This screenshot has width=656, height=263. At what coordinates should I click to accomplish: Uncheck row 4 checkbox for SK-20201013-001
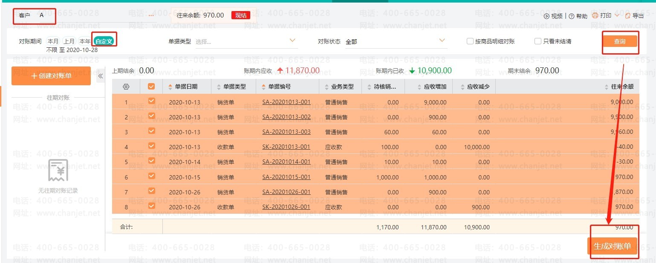point(151,146)
